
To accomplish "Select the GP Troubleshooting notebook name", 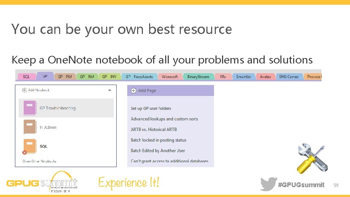I will pos(58,108).
